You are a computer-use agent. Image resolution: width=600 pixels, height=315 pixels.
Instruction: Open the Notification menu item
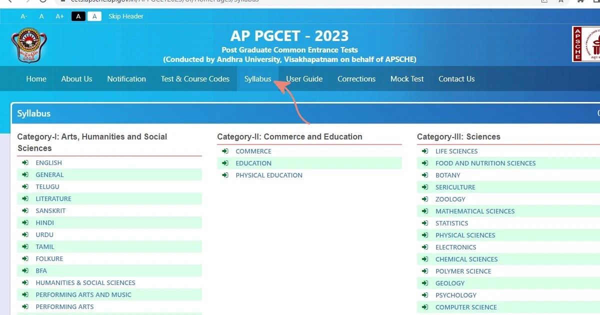(x=126, y=79)
